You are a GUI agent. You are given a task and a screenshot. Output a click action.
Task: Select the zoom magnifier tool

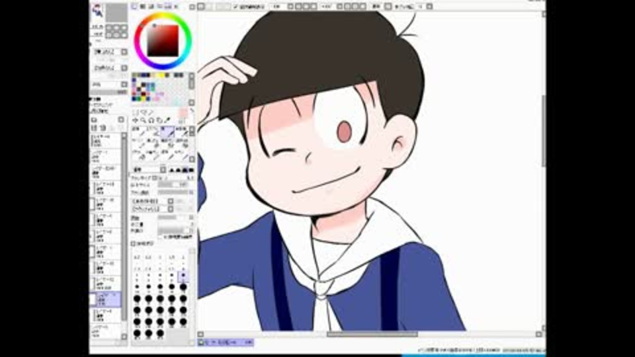point(143,120)
